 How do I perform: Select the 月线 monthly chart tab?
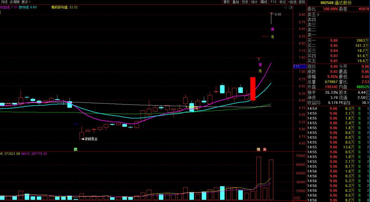(4, 2)
